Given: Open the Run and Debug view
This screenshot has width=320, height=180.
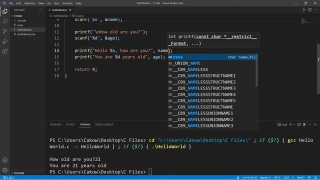Looking at the screenshot, I should point(5,41).
